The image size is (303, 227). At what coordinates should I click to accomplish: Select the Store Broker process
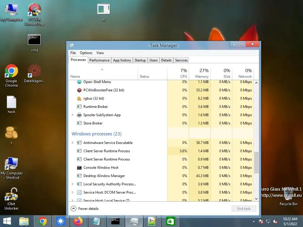161,123
